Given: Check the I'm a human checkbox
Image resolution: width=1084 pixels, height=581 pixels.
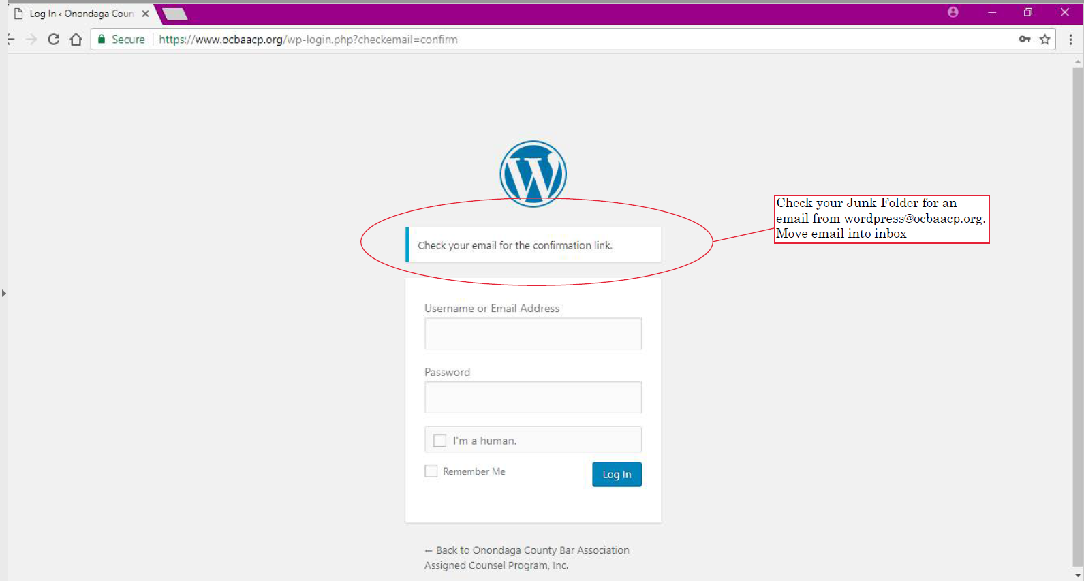Looking at the screenshot, I should coord(440,441).
